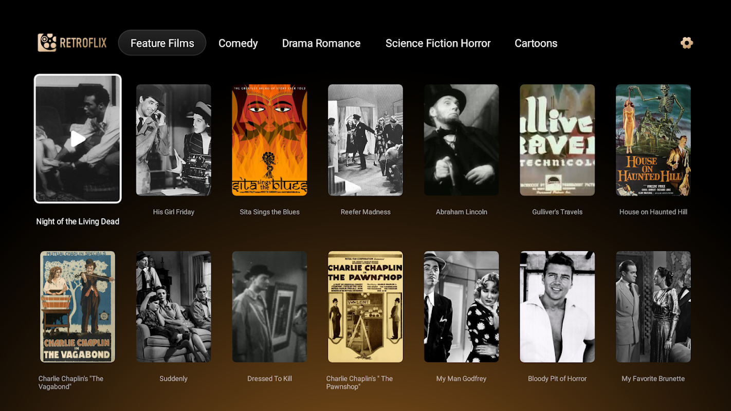The image size is (731, 411).
Task: Click the Retroflix logo icon
Action: coord(47,43)
